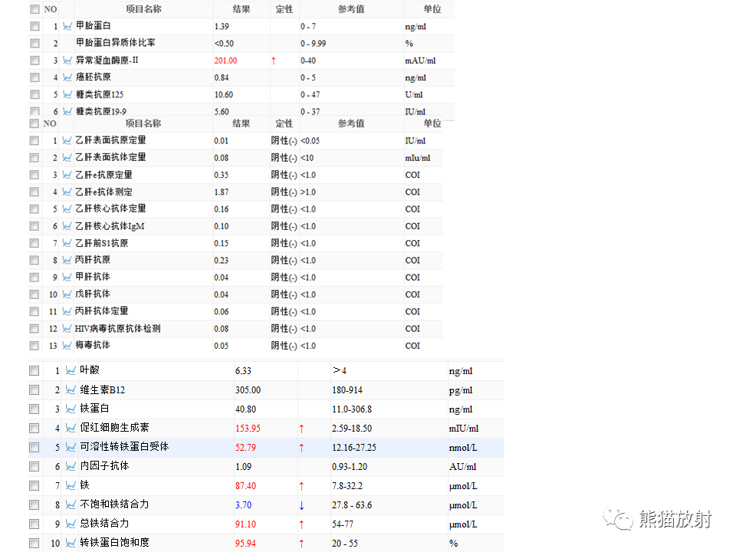Viewport: 736px width, 552px height.
Task: Click the 结果 header in first table
Action: click(x=242, y=9)
